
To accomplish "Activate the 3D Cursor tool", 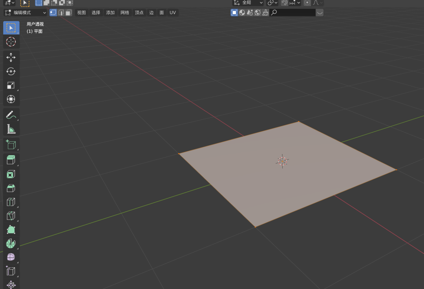I will pyautogui.click(x=11, y=42).
